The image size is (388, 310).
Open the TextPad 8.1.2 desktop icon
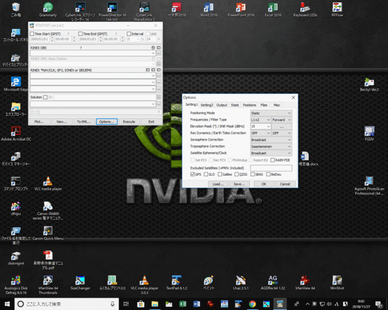(176, 283)
